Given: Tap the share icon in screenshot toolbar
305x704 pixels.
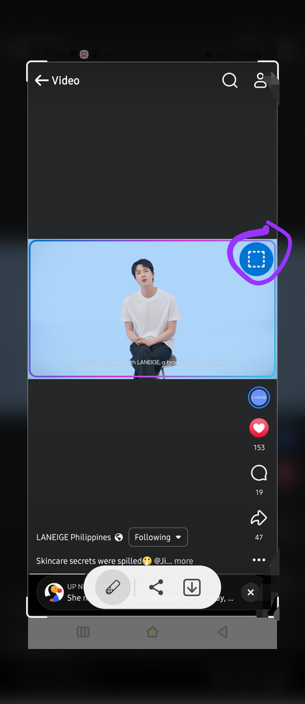Looking at the screenshot, I should point(156,588).
